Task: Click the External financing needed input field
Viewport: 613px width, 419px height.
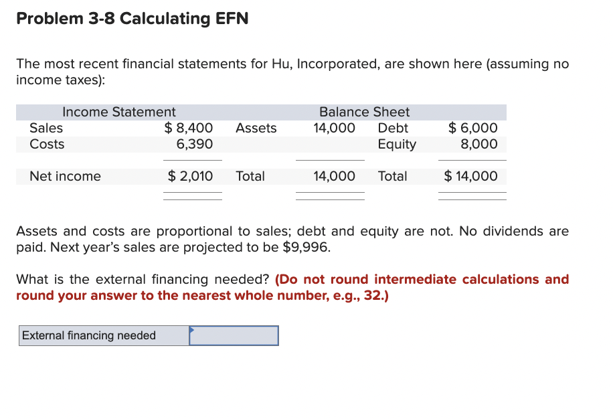Action: pyautogui.click(x=234, y=335)
